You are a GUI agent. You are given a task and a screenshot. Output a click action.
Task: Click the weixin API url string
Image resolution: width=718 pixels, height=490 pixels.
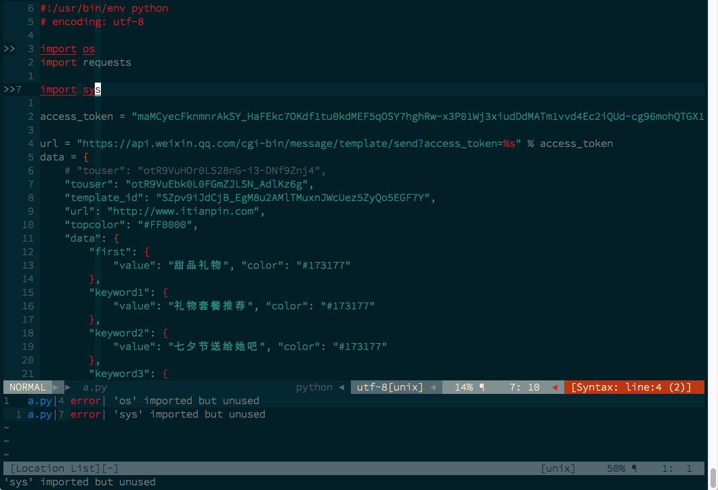(x=298, y=143)
